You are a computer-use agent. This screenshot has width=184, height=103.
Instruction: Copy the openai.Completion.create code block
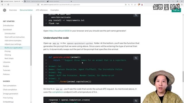point(136,100)
